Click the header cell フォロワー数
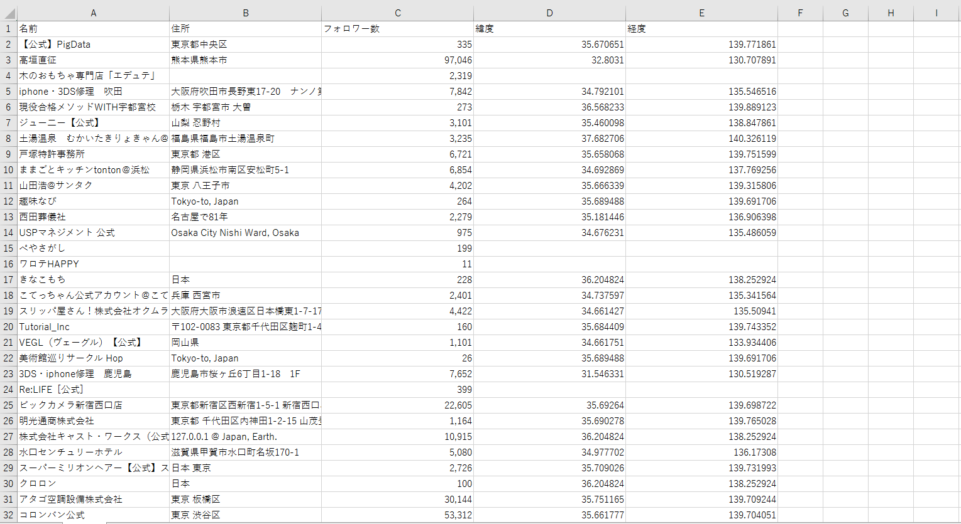This screenshot has width=961, height=524. click(x=398, y=29)
